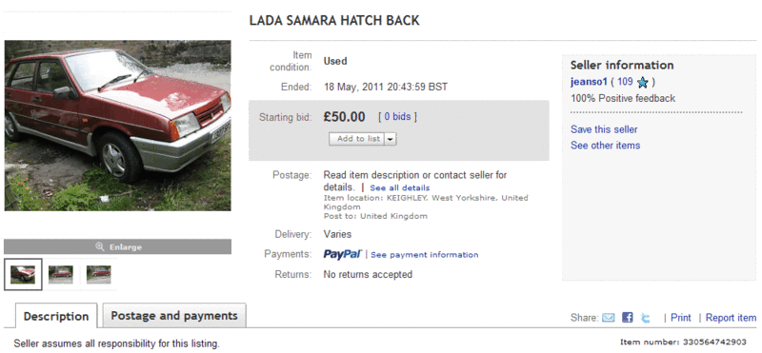Image resolution: width=762 pixels, height=353 pixels.
Task: Select the Description tab
Action: point(56,317)
